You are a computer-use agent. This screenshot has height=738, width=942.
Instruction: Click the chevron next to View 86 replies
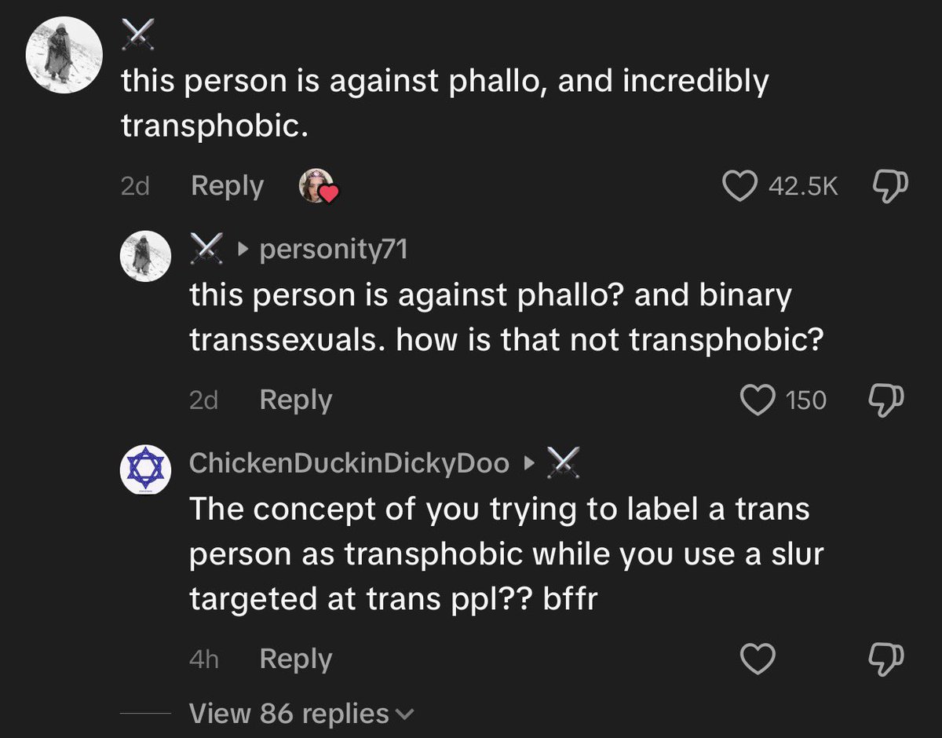(x=405, y=715)
